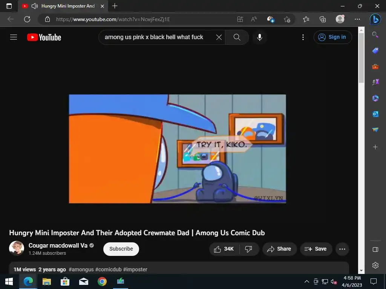Click the Sign in button

point(332,37)
